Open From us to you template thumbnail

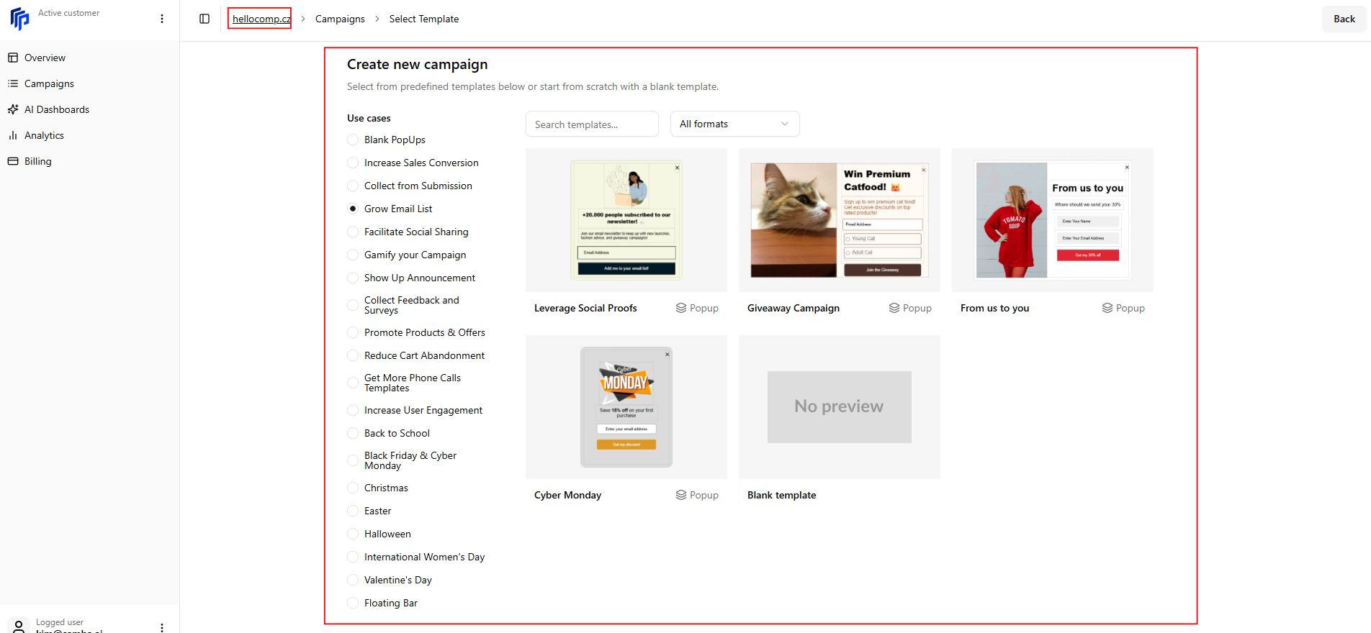[1053, 220]
